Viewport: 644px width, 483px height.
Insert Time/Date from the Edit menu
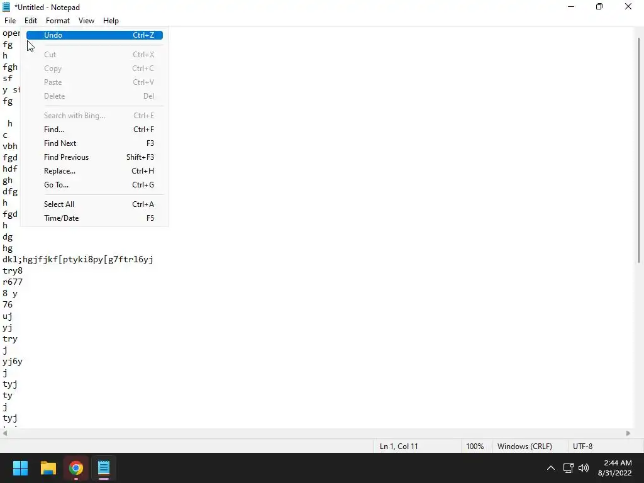tap(94, 218)
